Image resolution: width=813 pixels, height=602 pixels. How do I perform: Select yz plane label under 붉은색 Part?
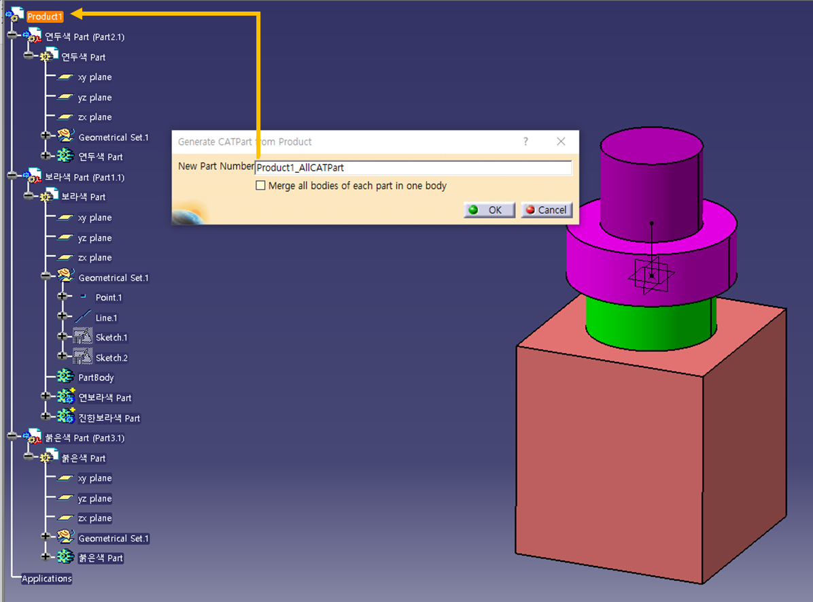(94, 499)
